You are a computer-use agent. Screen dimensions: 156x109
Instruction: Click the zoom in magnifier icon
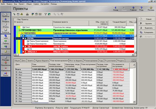(55, 14)
